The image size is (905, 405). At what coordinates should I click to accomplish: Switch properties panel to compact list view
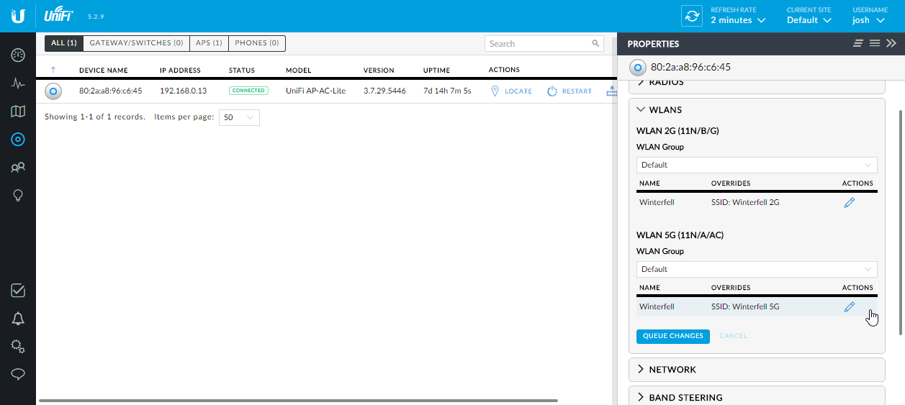pos(858,43)
